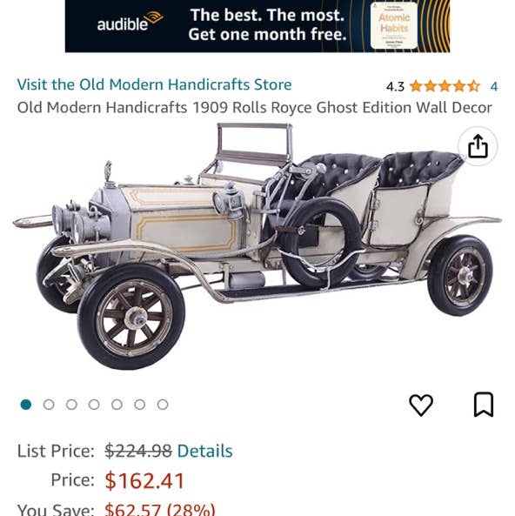Jump to the sixth image dot
Screen dimensions: 515x516
[139, 405]
